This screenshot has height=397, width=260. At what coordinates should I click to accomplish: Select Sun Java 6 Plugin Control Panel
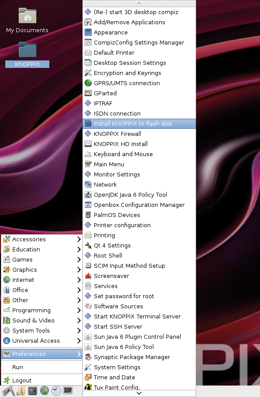click(x=139, y=337)
